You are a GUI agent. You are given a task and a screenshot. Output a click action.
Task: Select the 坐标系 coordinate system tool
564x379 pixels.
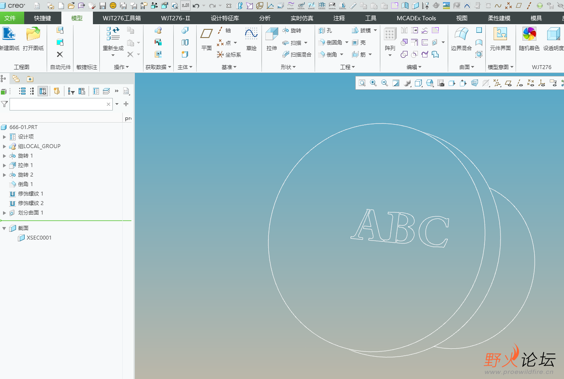point(229,55)
